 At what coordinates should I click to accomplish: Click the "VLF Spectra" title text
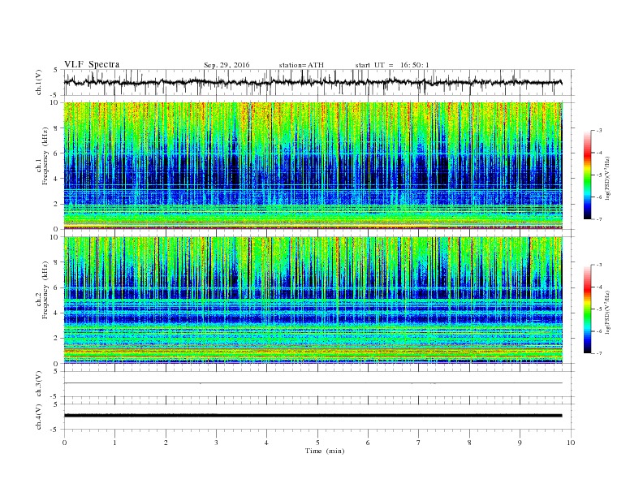tap(92, 64)
